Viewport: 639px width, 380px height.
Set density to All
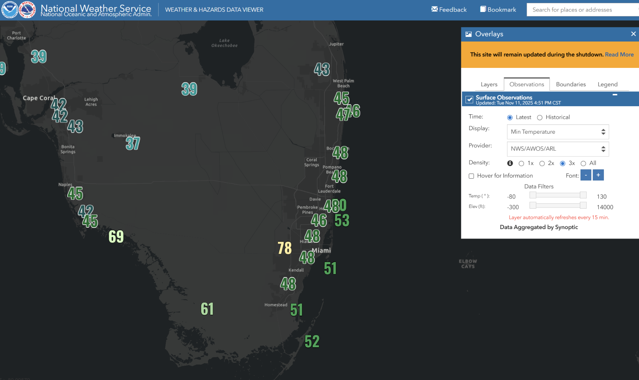point(583,163)
